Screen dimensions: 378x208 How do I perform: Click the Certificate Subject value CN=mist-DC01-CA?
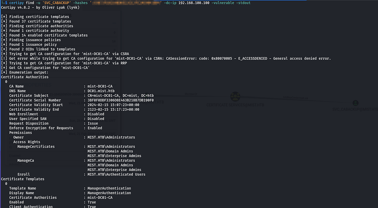coord(121,96)
